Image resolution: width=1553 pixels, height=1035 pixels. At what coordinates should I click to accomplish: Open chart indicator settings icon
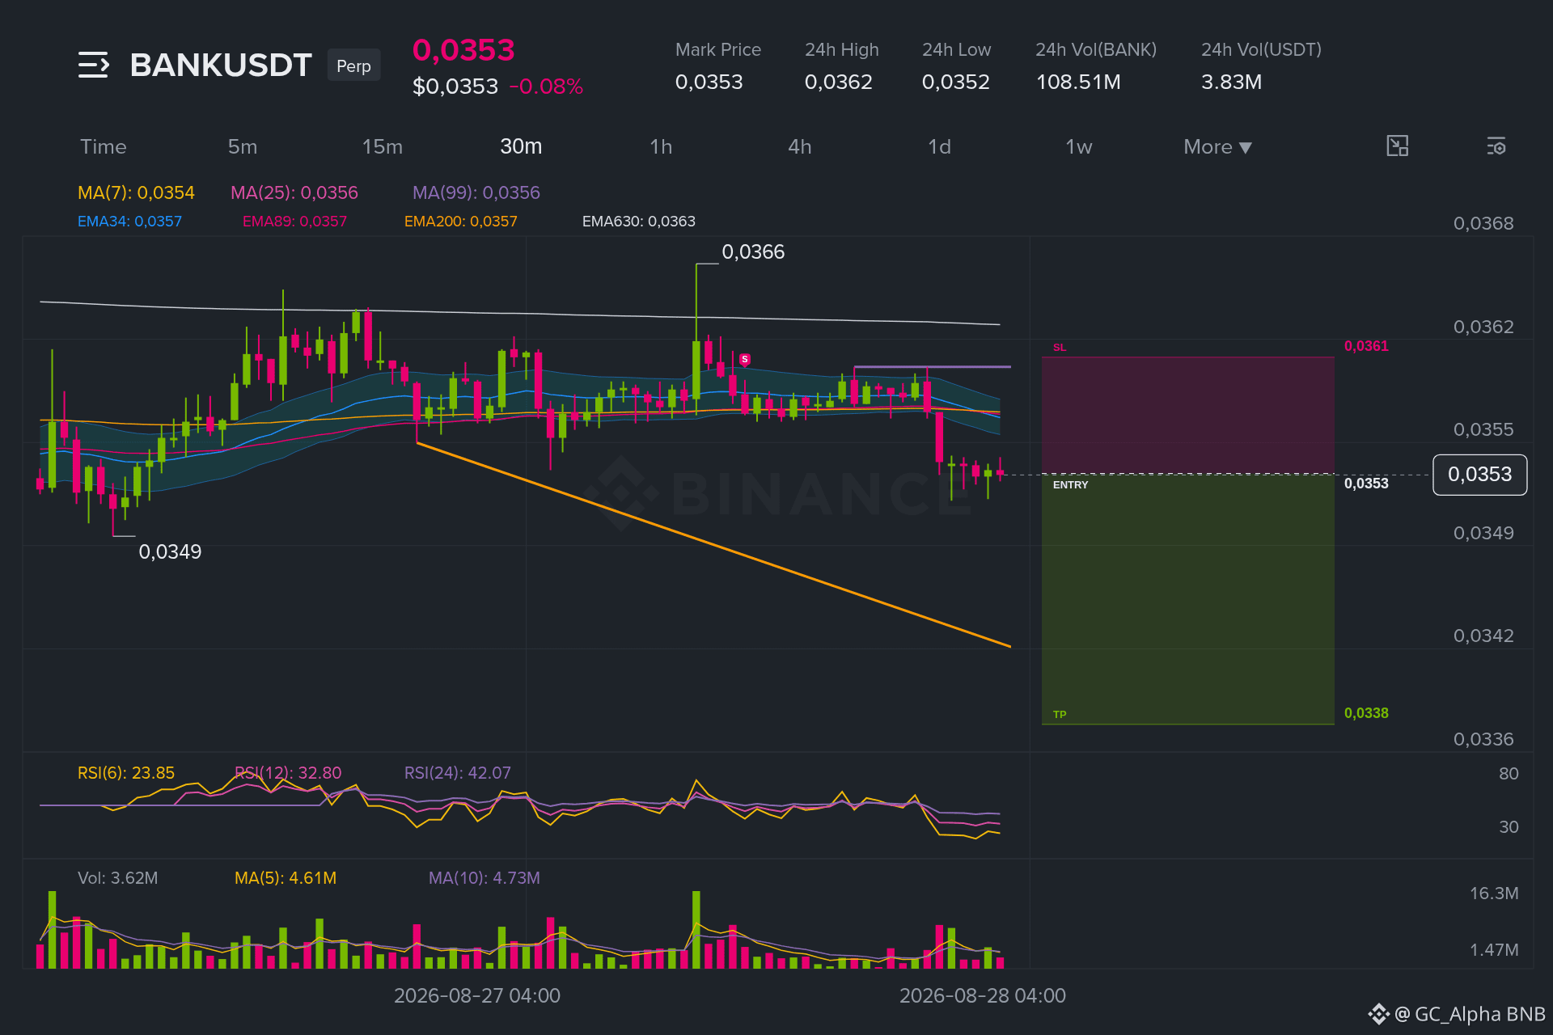1496,146
